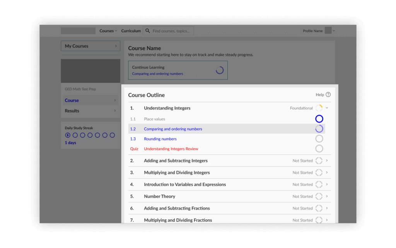Click Understanding Integers Review quiz circle
Image resolution: width=396 pixels, height=248 pixels.
(x=319, y=149)
